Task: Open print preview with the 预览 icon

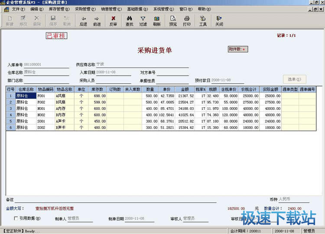Action: point(173,21)
